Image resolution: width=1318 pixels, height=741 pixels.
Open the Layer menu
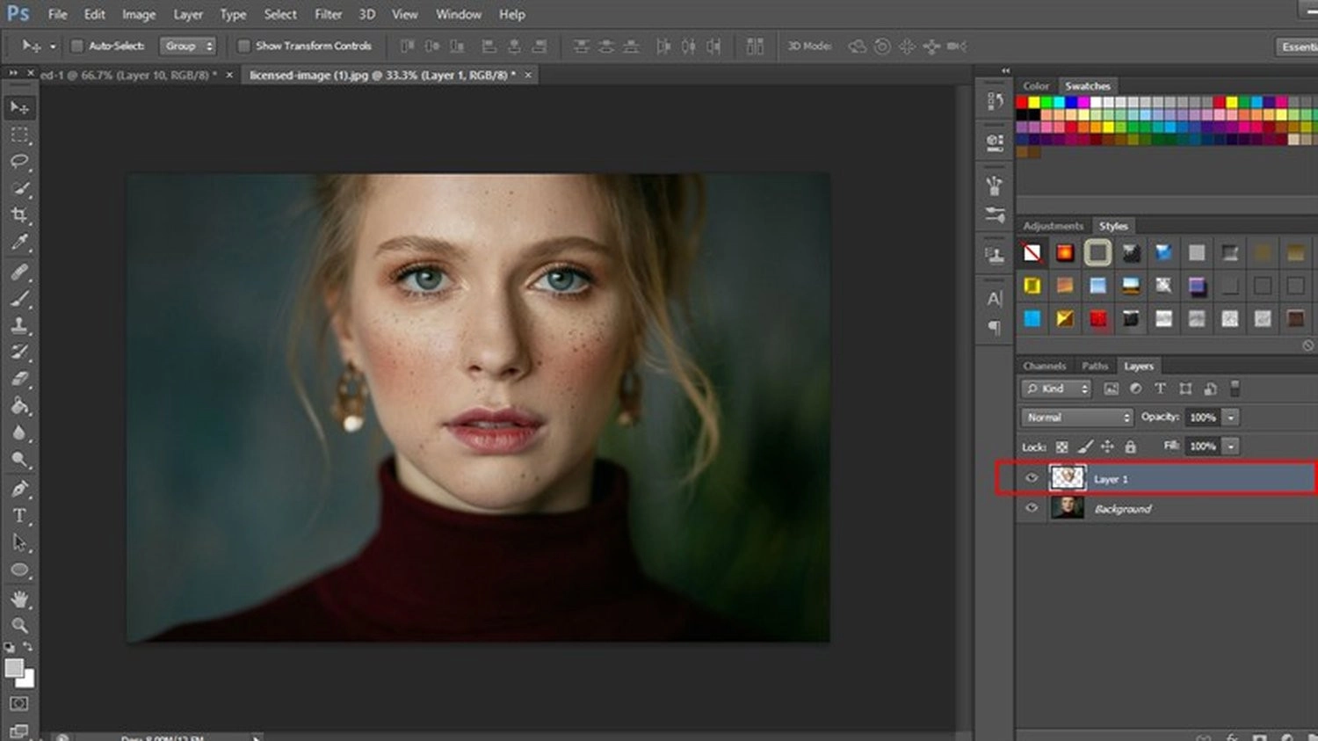coord(187,14)
